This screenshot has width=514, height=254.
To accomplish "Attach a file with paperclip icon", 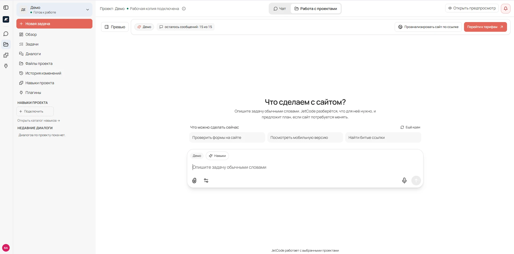I will pyautogui.click(x=194, y=181).
